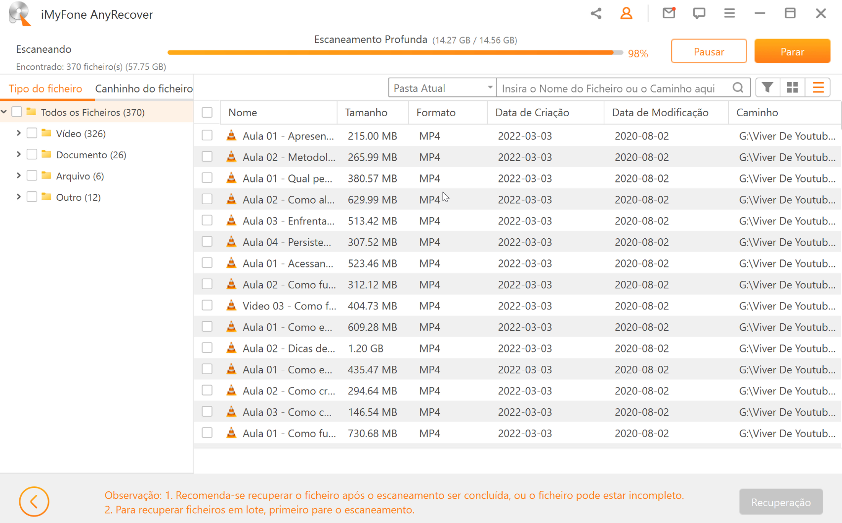
Task: Click VLC icon of Aula 01 - Qual pe...
Action: (231, 178)
